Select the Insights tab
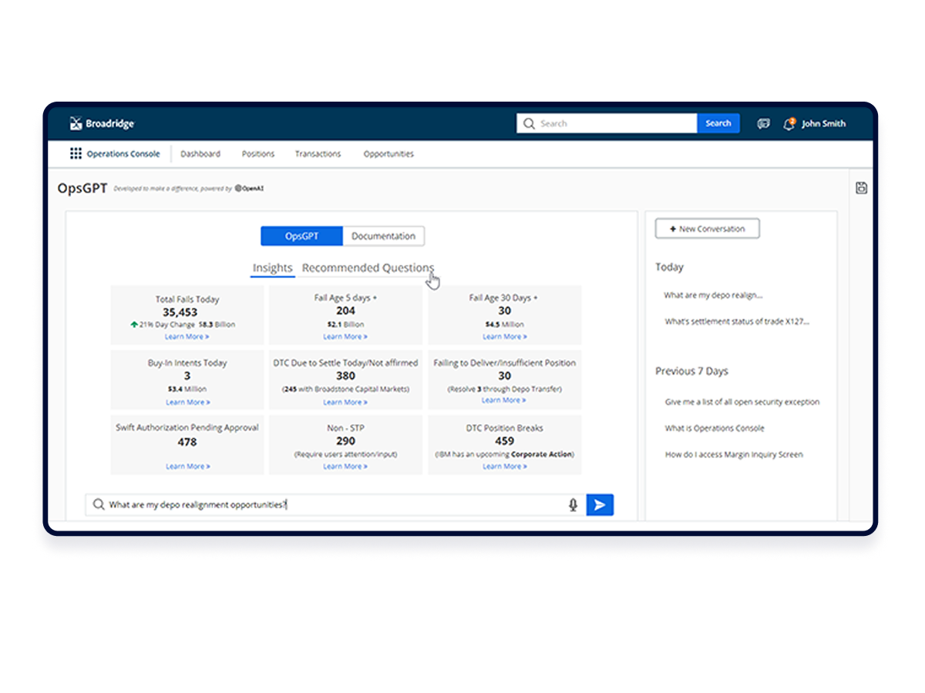The height and width of the screenshot is (693, 925). coord(273,268)
